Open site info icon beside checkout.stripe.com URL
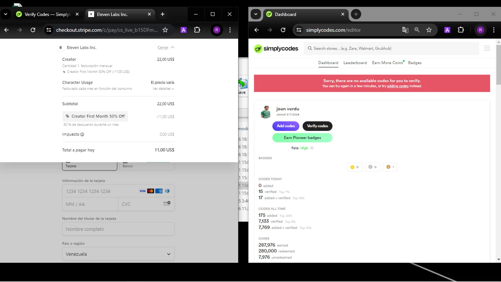The height and width of the screenshot is (282, 501). (49, 30)
